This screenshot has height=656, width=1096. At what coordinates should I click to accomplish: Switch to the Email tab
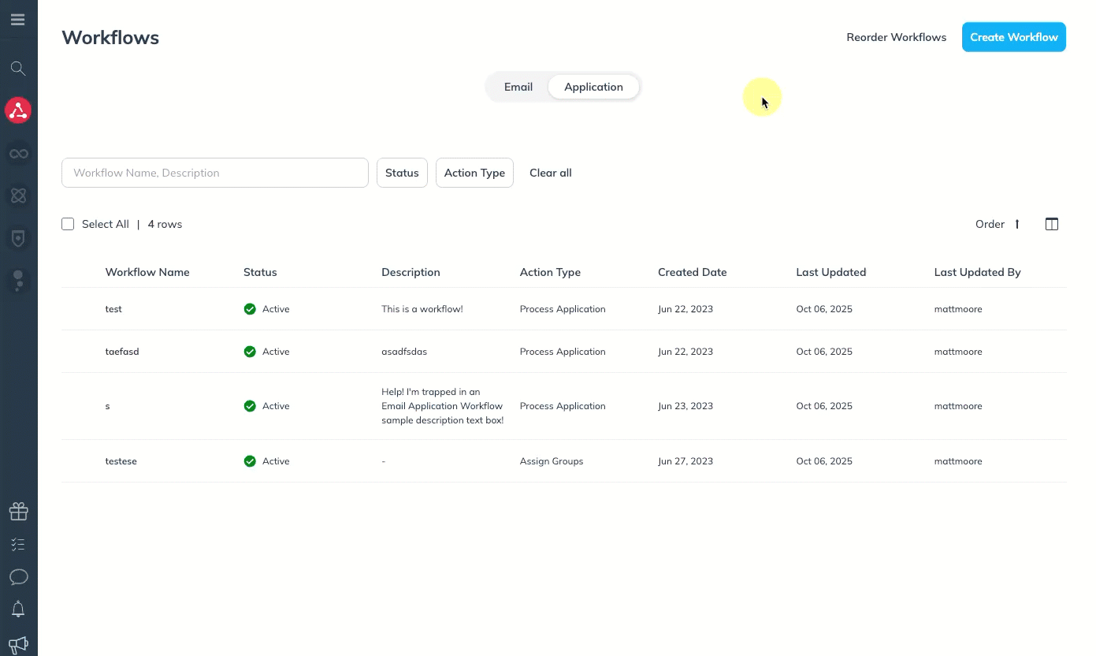pyautogui.click(x=518, y=87)
